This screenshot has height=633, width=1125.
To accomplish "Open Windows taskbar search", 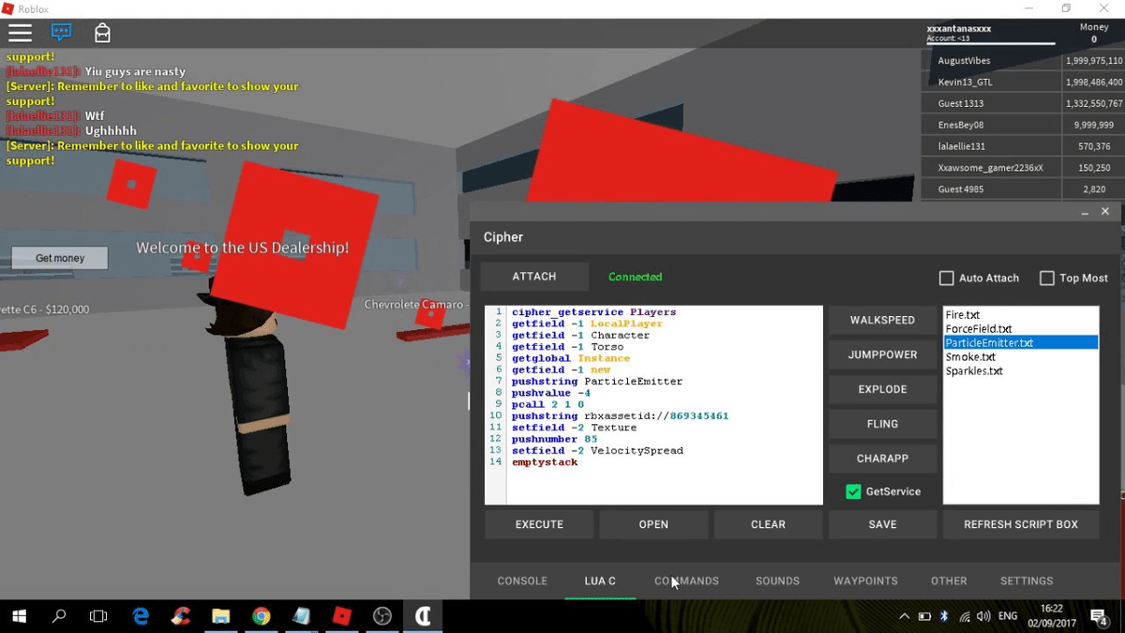I will click(59, 616).
